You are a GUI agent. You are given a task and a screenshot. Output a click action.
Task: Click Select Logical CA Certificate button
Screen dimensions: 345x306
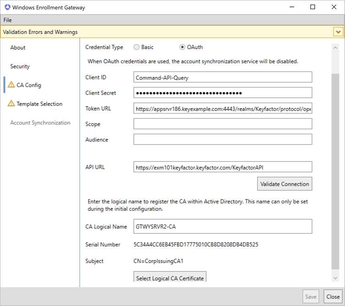170,278
